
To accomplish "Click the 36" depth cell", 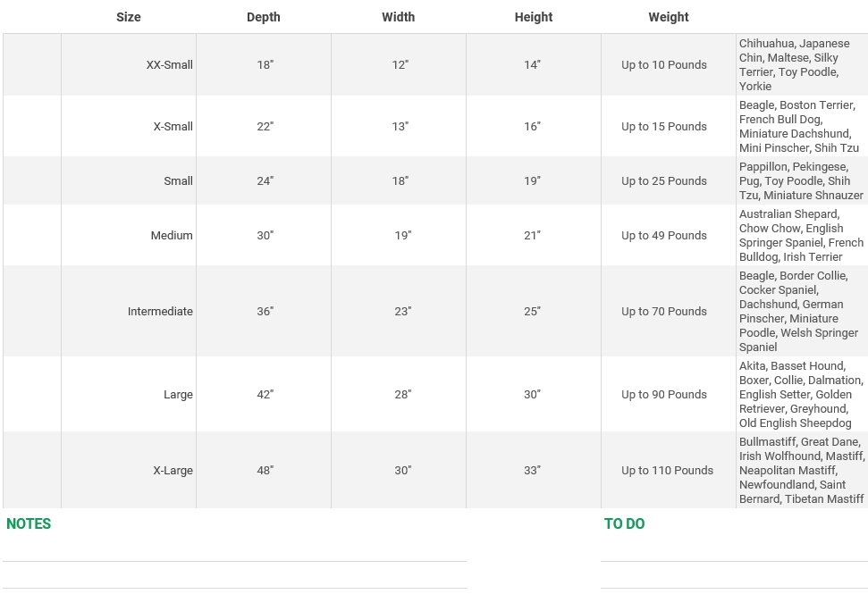I will 265,312.
